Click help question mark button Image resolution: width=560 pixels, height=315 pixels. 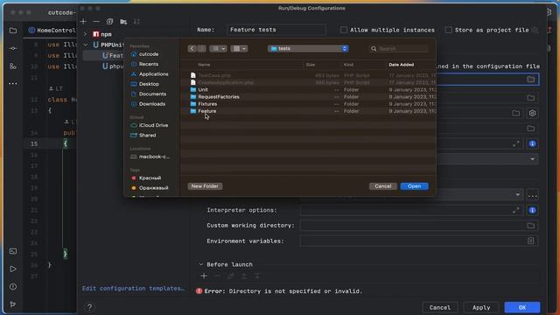click(x=89, y=307)
